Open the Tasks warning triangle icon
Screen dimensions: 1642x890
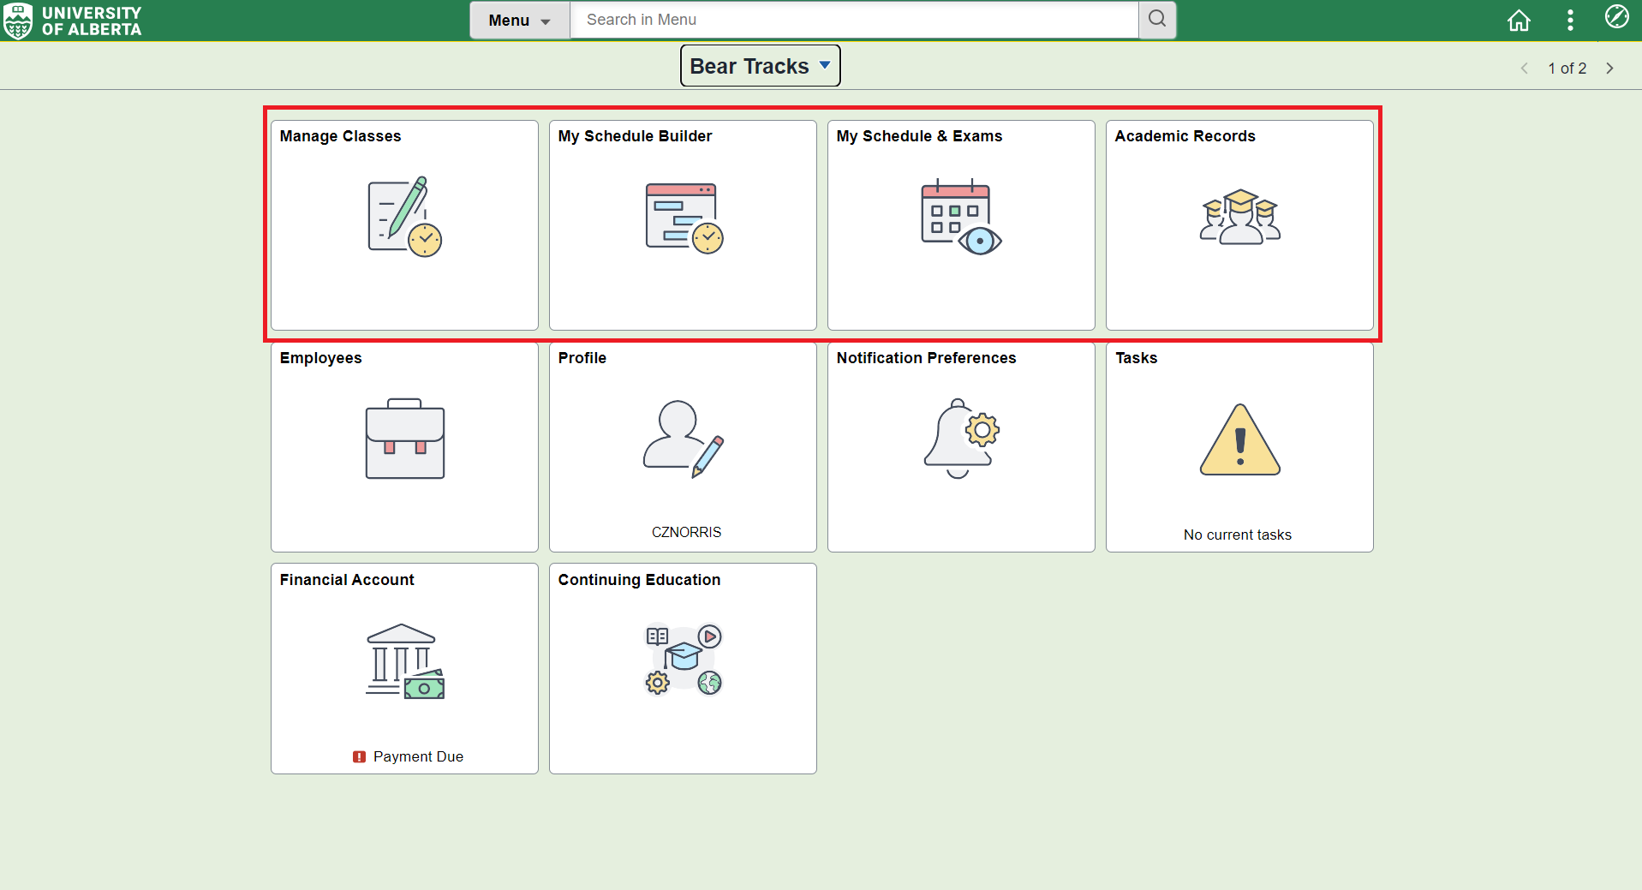click(1240, 439)
